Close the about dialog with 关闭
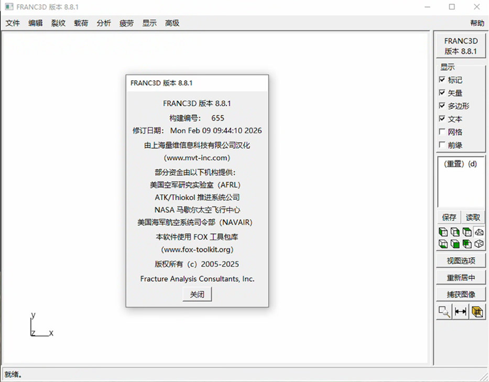 (197, 294)
